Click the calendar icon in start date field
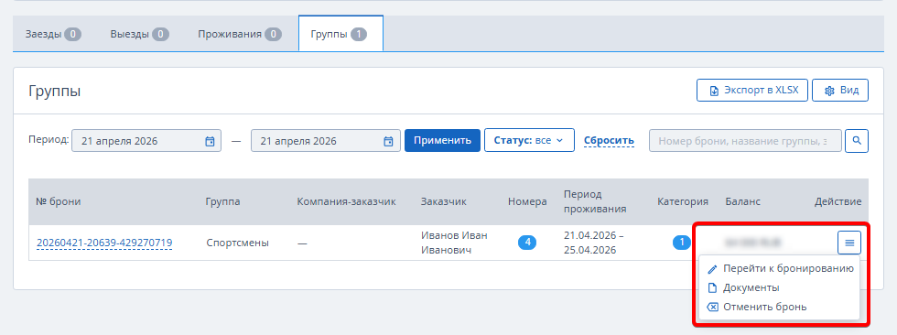897x335 pixels. (210, 141)
